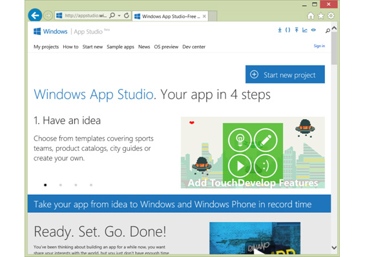This screenshot has width=365, height=257.
Task: Minimize the browser window
Action: [304, 5]
